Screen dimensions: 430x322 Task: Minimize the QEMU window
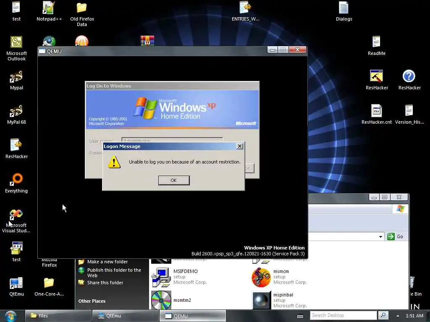272,49
